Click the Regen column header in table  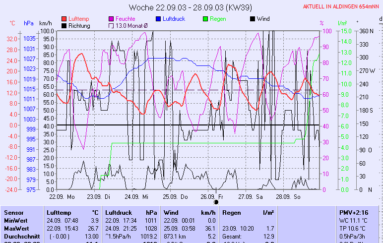[x=232, y=212]
